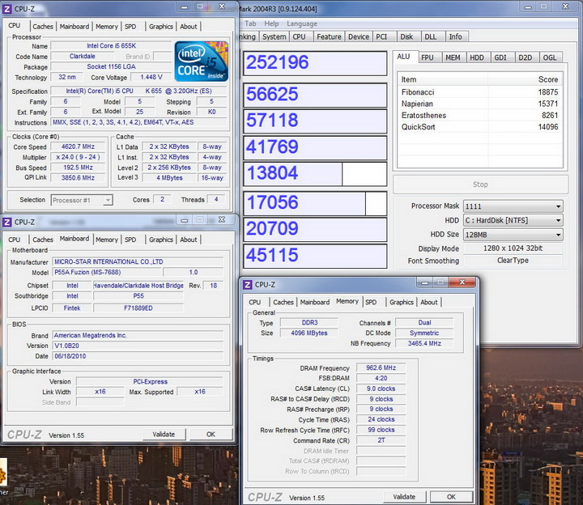Open About tab in top CPU-Z window
The height and width of the screenshot is (505, 583).
point(189,27)
